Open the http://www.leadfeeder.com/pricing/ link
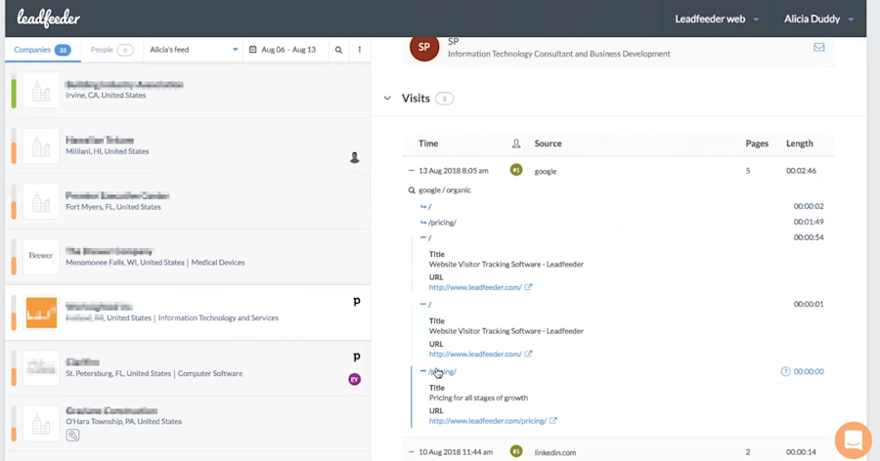The width and height of the screenshot is (880, 461). click(x=488, y=421)
